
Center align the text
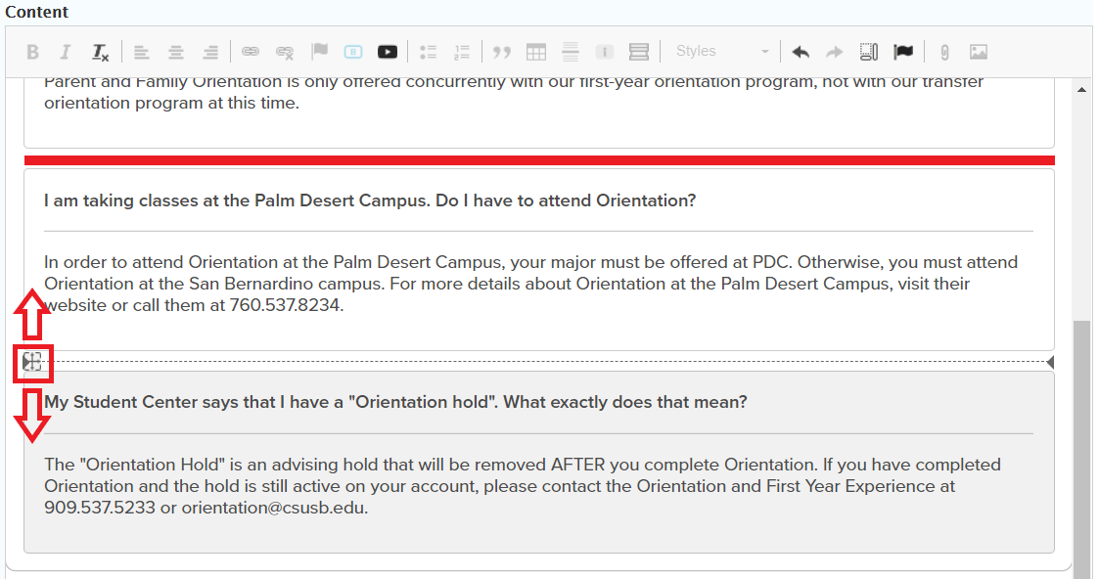[176, 52]
